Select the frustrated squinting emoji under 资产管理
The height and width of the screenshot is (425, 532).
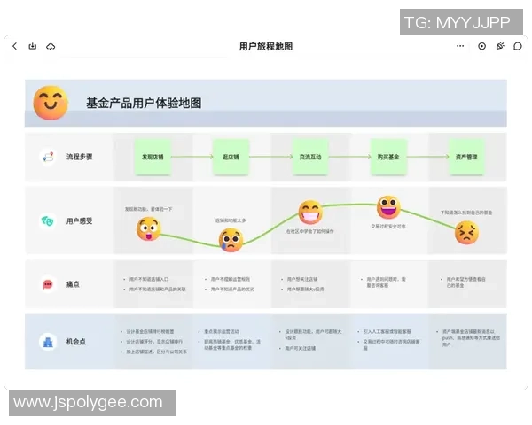467,233
